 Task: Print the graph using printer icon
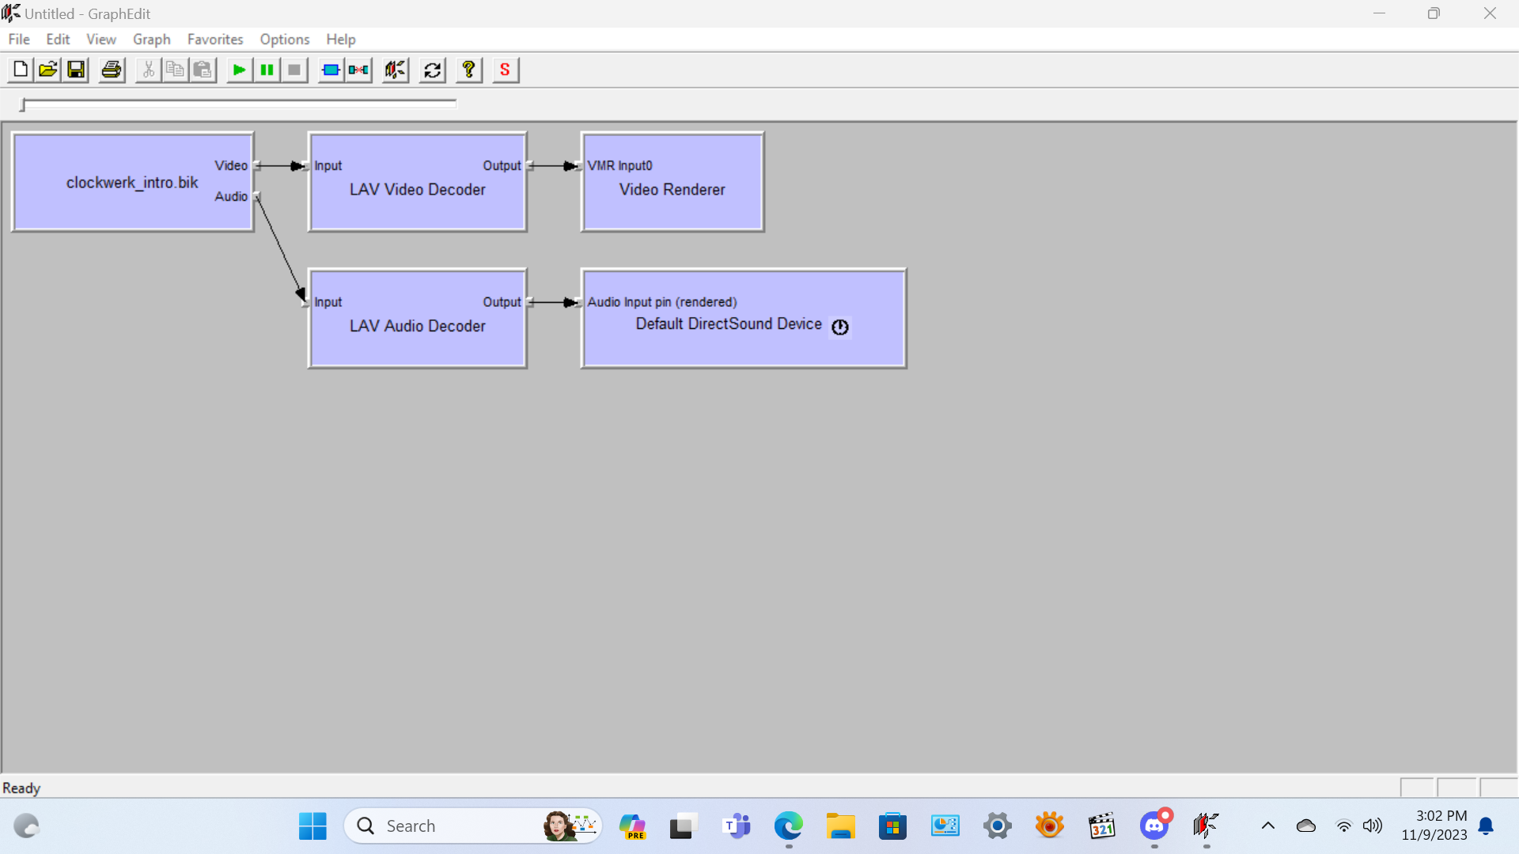[112, 70]
